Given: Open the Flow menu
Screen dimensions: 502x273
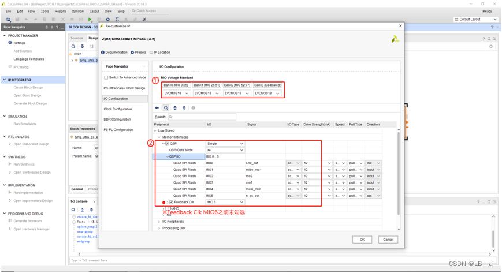Looking at the screenshot, I should click(31, 11).
